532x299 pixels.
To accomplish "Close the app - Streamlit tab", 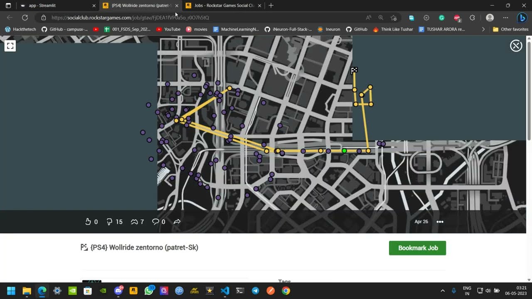I will (x=94, y=5).
